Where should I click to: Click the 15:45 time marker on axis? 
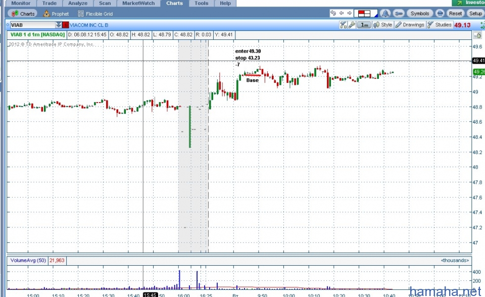click(151, 295)
